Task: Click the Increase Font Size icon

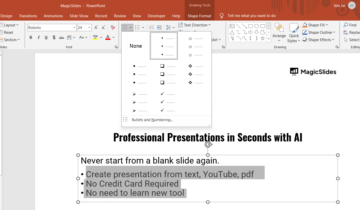Action: tap(96, 28)
